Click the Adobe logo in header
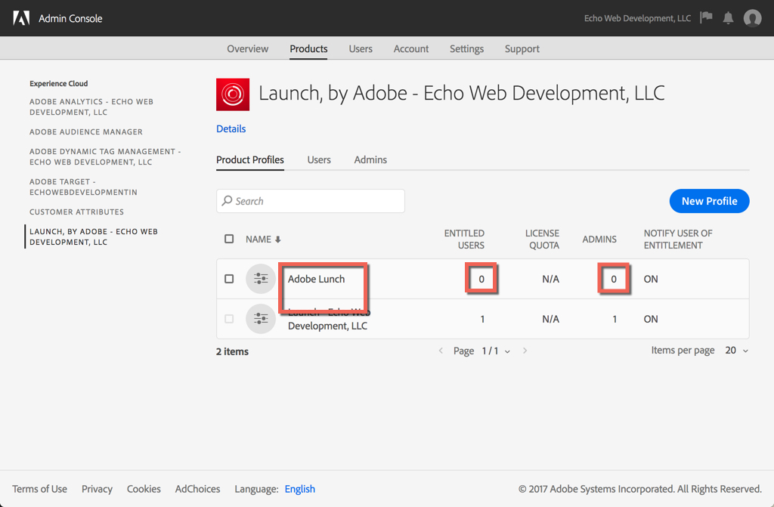The height and width of the screenshot is (507, 774). coord(21,18)
